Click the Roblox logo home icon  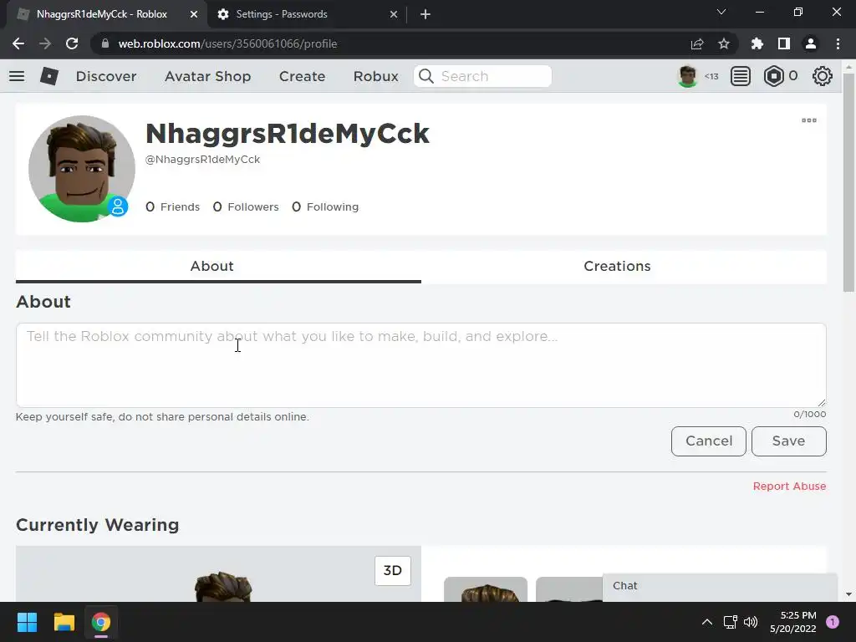(x=49, y=76)
